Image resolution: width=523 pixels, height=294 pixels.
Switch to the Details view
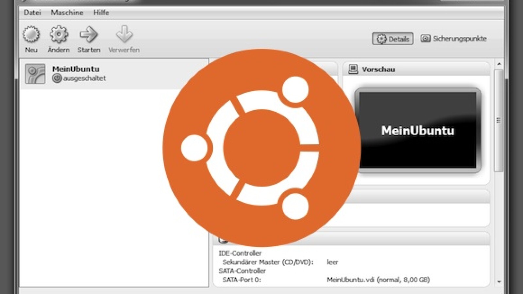click(x=393, y=39)
